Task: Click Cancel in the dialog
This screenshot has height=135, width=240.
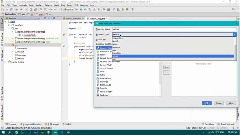Action: 219,103
